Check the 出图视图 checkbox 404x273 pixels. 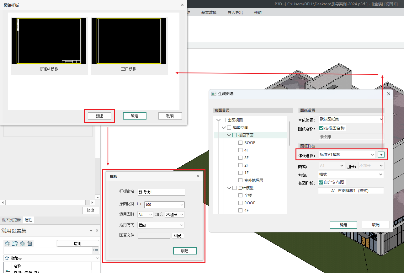pos(224,120)
